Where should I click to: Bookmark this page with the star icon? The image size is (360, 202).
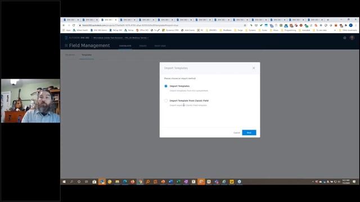point(245,25)
